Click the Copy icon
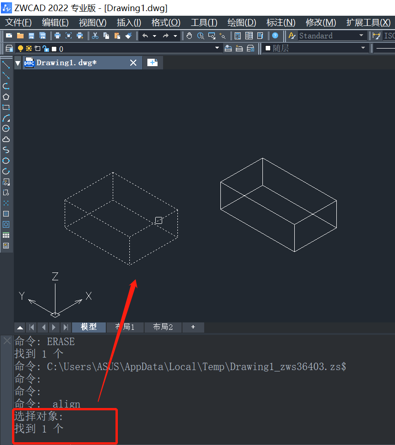Image resolution: width=395 pixels, height=445 pixels. [106, 36]
